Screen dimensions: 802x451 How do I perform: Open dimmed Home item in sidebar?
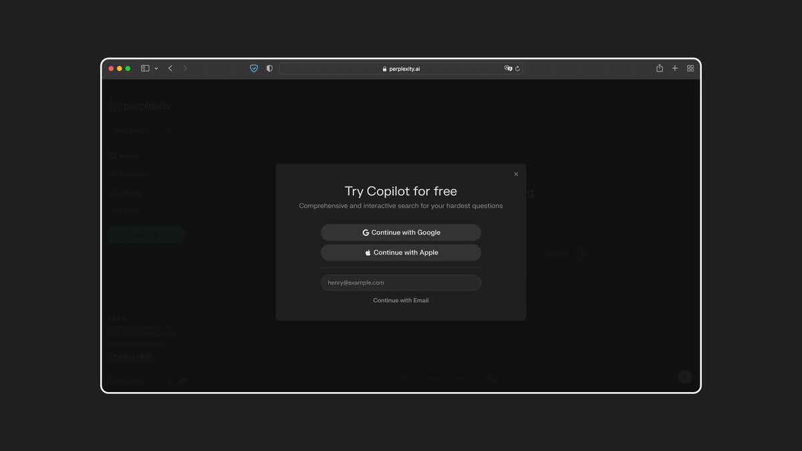click(x=124, y=156)
